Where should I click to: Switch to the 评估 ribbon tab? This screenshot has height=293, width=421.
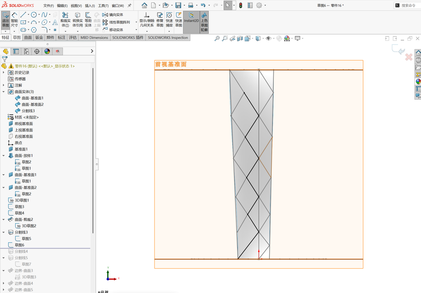point(73,37)
